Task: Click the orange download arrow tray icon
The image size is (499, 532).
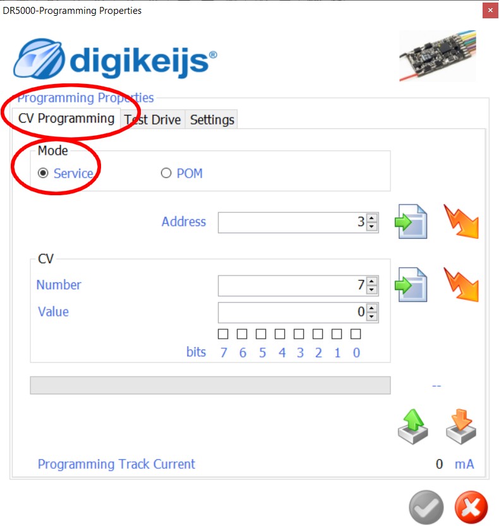Action: tap(461, 426)
